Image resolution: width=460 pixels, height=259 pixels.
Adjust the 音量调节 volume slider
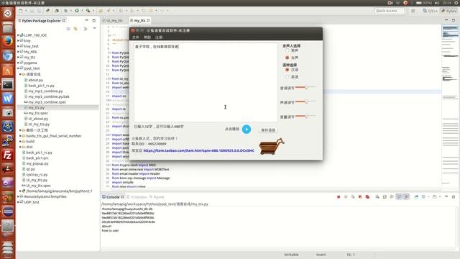coord(305,116)
